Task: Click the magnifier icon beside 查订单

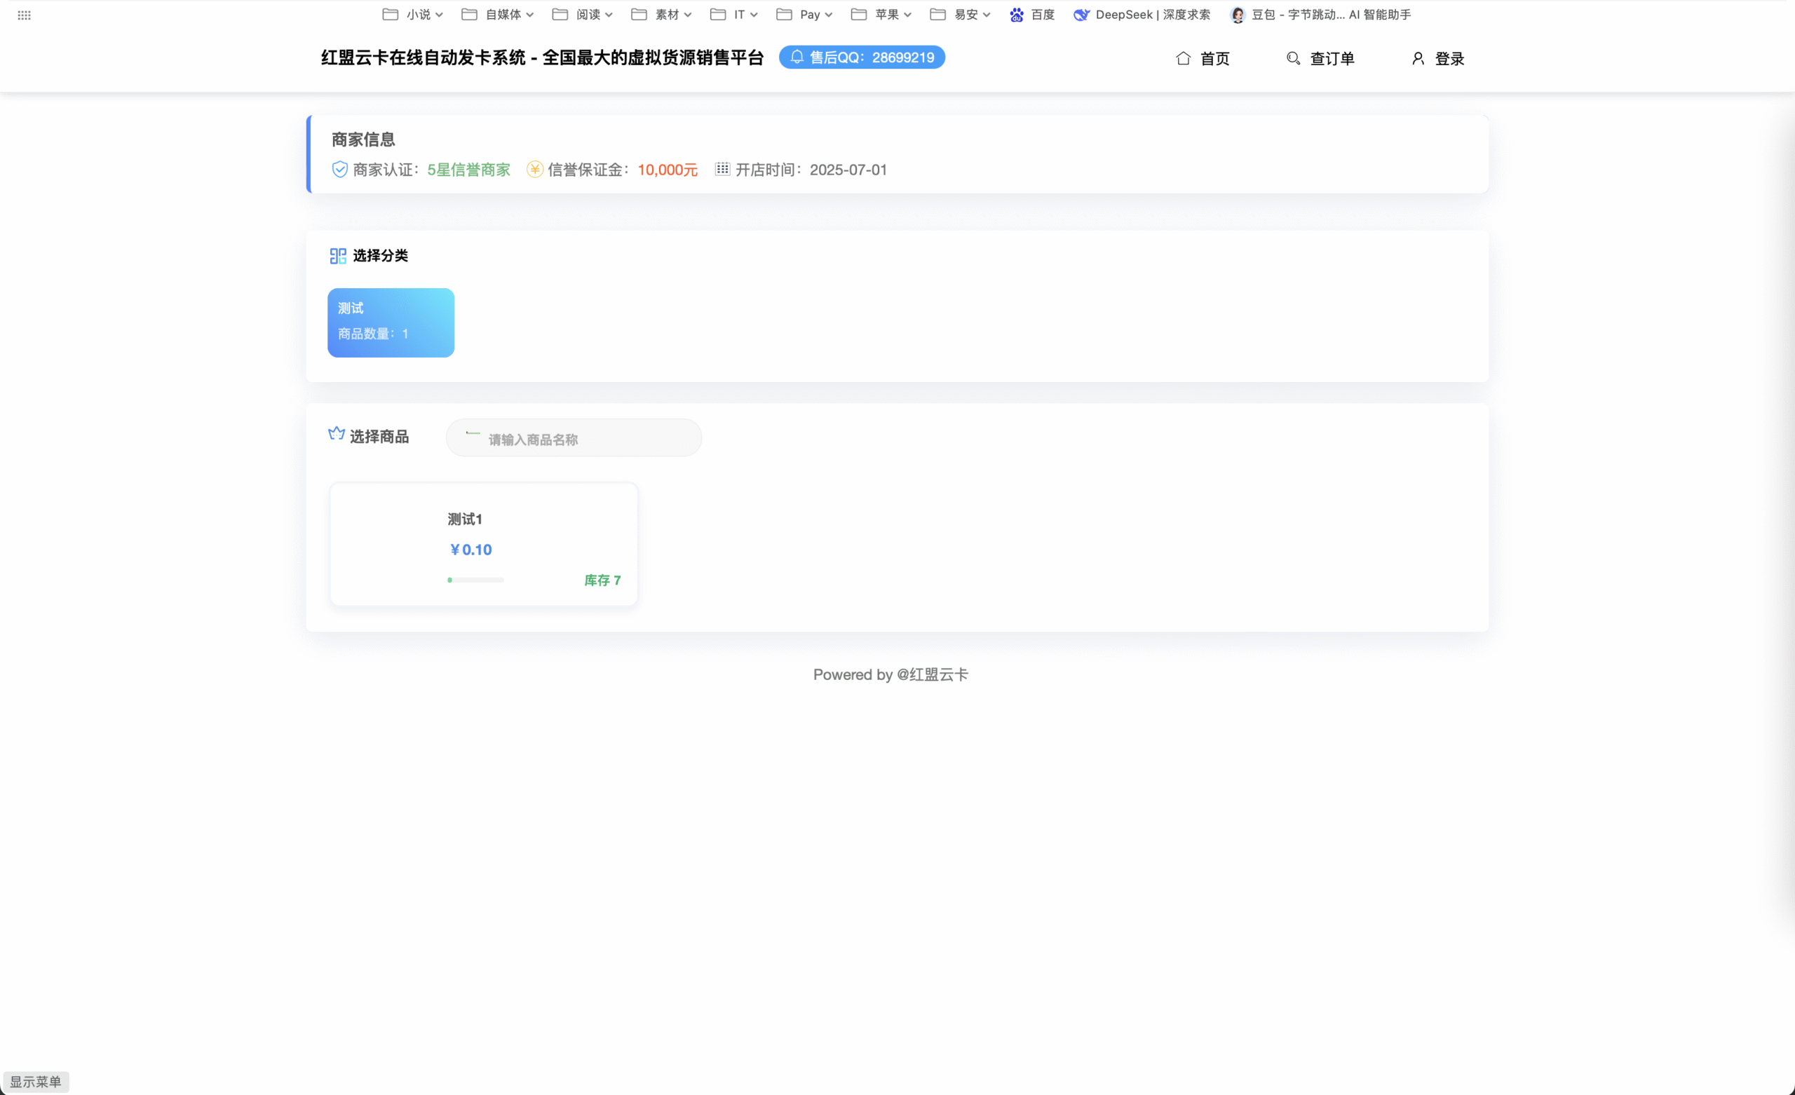Action: pyautogui.click(x=1293, y=58)
